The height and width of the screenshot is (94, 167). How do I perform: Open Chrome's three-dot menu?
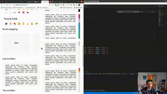coord(82,5)
